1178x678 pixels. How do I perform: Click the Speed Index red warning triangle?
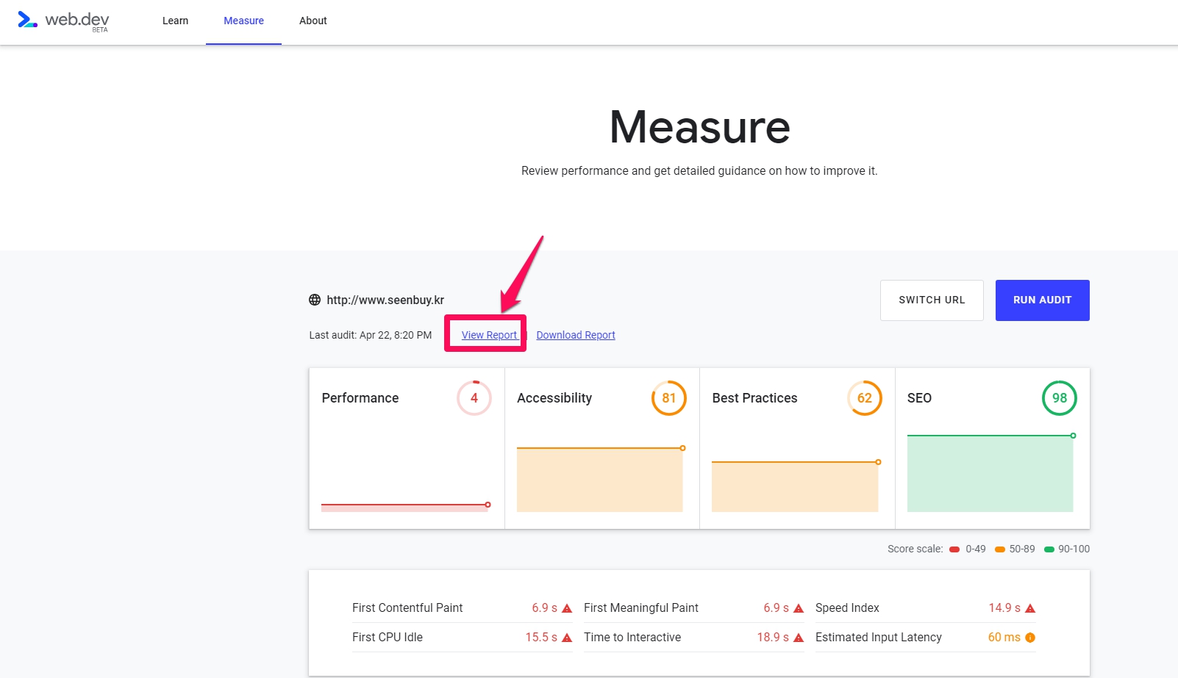(1030, 608)
